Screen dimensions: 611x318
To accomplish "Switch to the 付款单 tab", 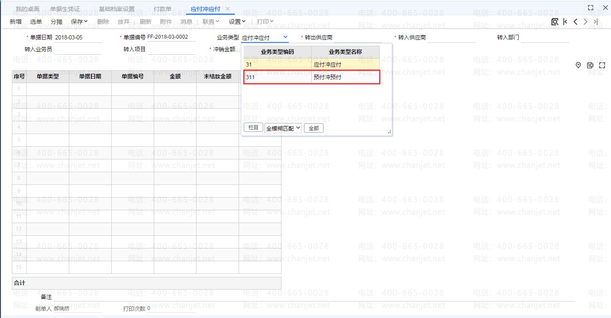I will click(163, 9).
